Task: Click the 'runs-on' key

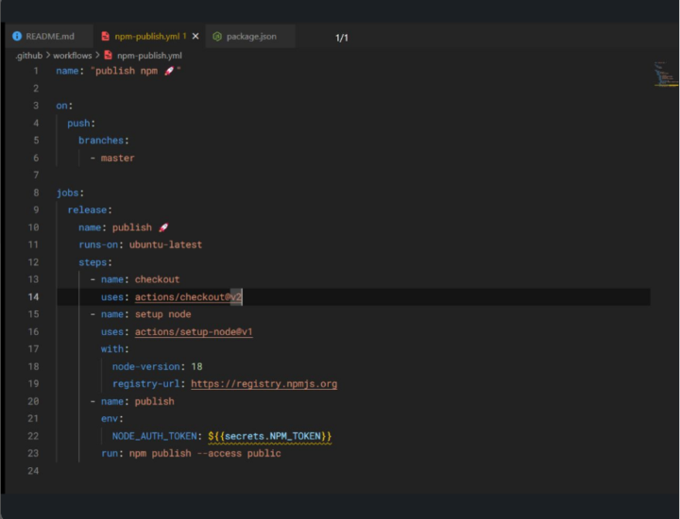Action: (x=98, y=244)
